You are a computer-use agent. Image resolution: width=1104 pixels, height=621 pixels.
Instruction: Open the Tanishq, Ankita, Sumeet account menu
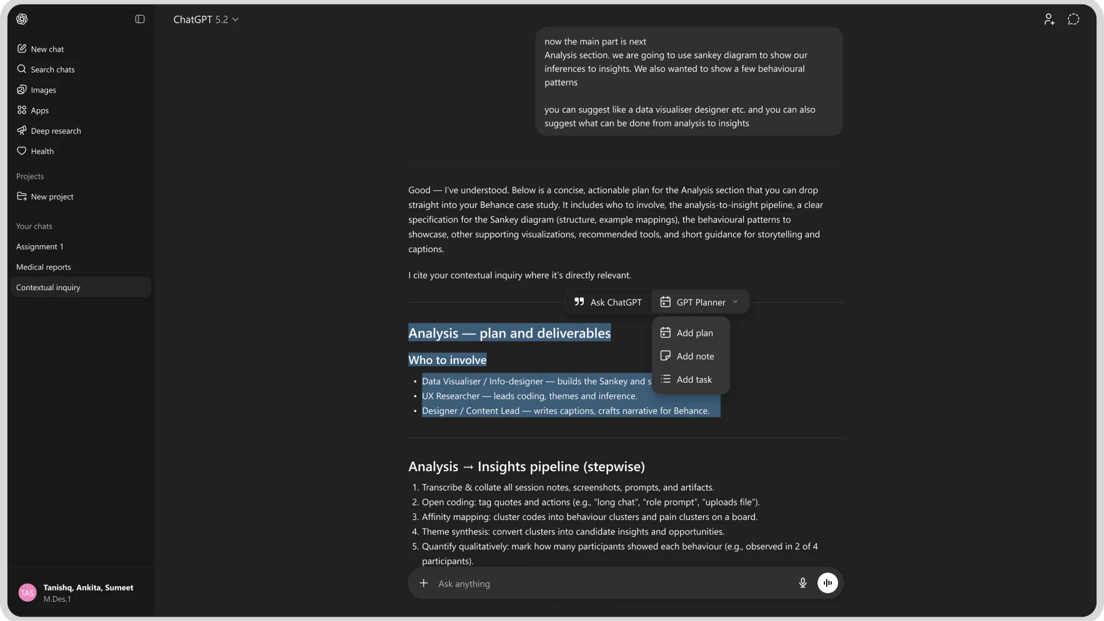click(81, 593)
